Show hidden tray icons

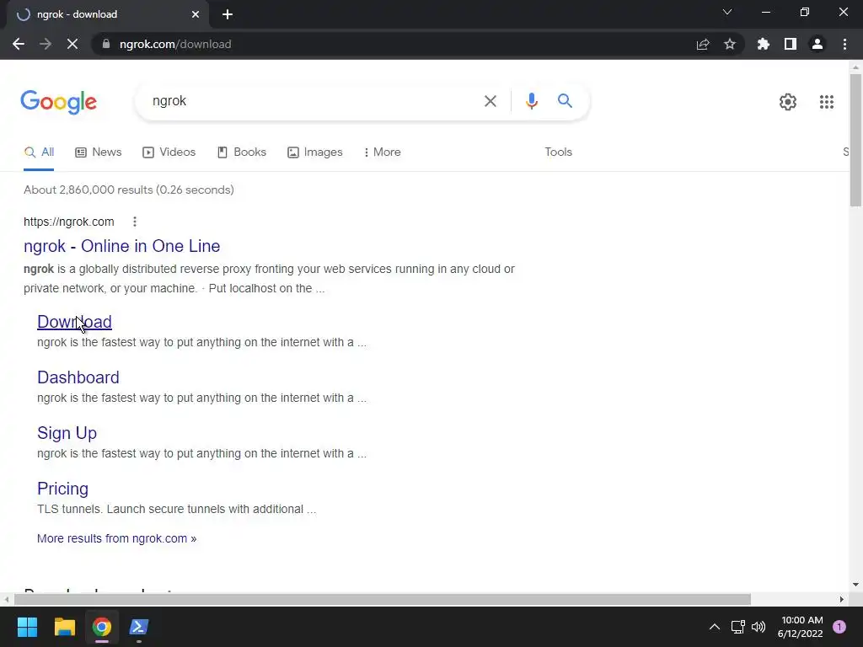[715, 627]
